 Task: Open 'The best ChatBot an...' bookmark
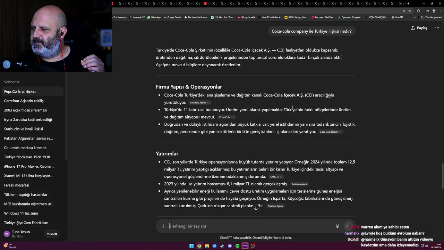[196, 17]
